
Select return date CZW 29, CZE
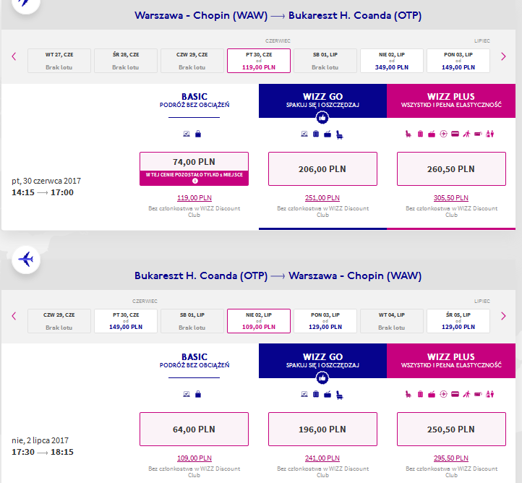tap(59, 321)
